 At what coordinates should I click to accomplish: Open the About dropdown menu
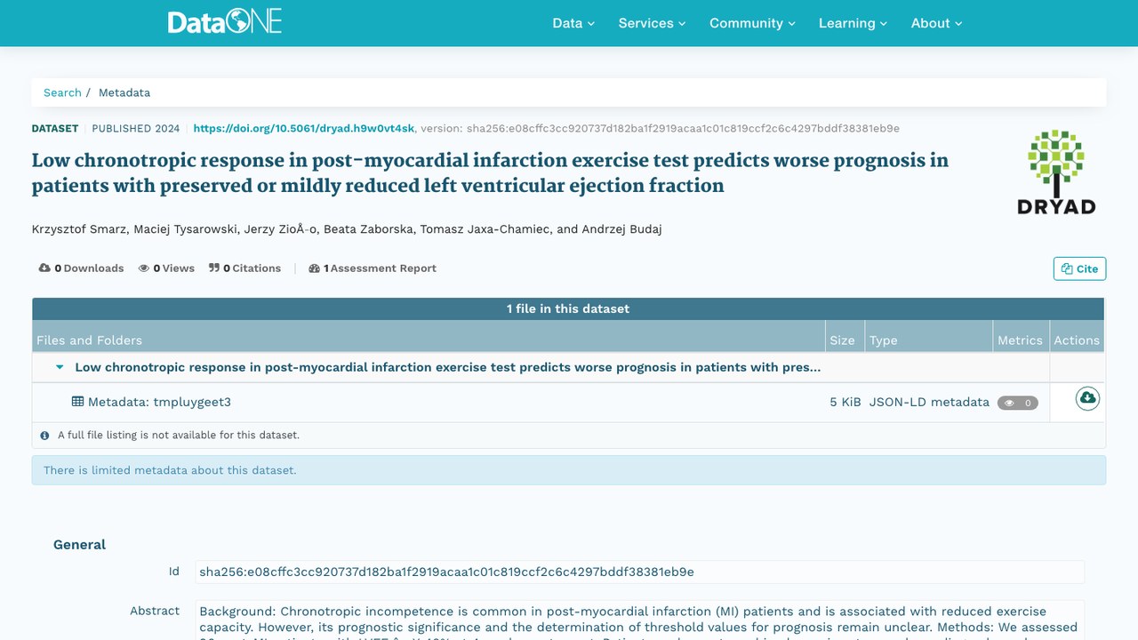tap(936, 23)
